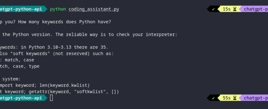The width and height of the screenshot is (268, 109).
Task: Click the hourglass icon beside 15s
Action: [x=235, y=9]
